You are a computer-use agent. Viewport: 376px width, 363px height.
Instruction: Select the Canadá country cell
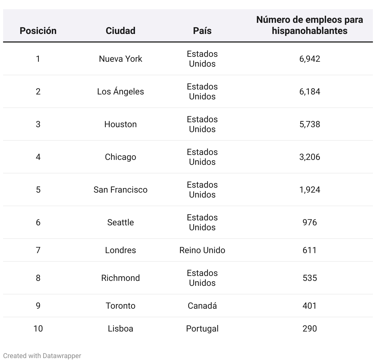202,306
